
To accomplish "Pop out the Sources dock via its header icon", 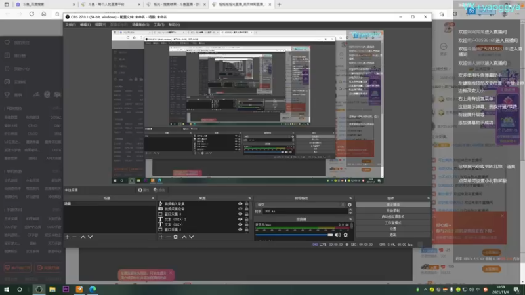I will coord(249,198).
